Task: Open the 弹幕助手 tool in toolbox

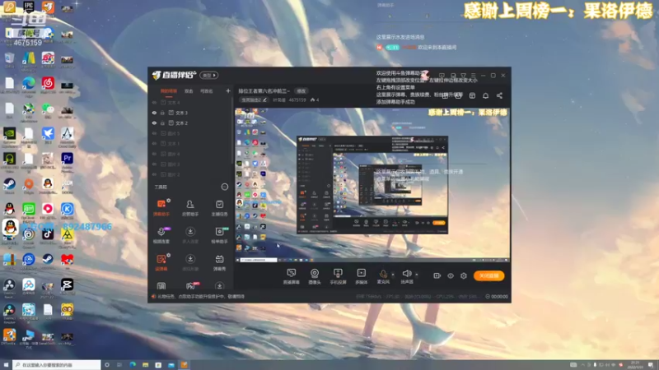Action: pyautogui.click(x=161, y=208)
